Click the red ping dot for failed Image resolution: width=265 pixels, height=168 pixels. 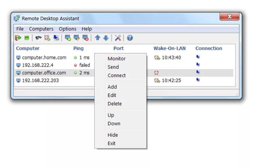pyautogui.click(x=76, y=65)
